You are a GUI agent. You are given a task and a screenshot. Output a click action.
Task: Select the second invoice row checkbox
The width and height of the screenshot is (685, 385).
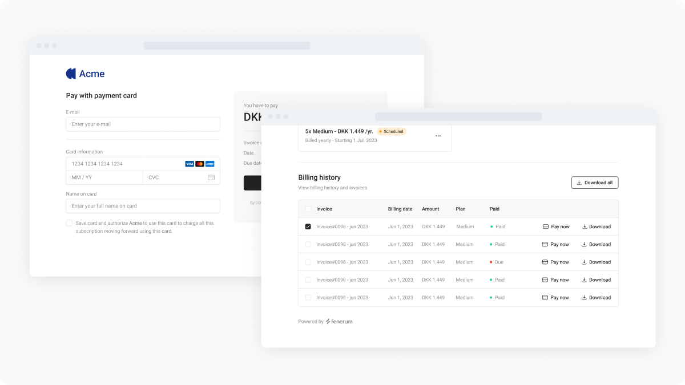308,245
